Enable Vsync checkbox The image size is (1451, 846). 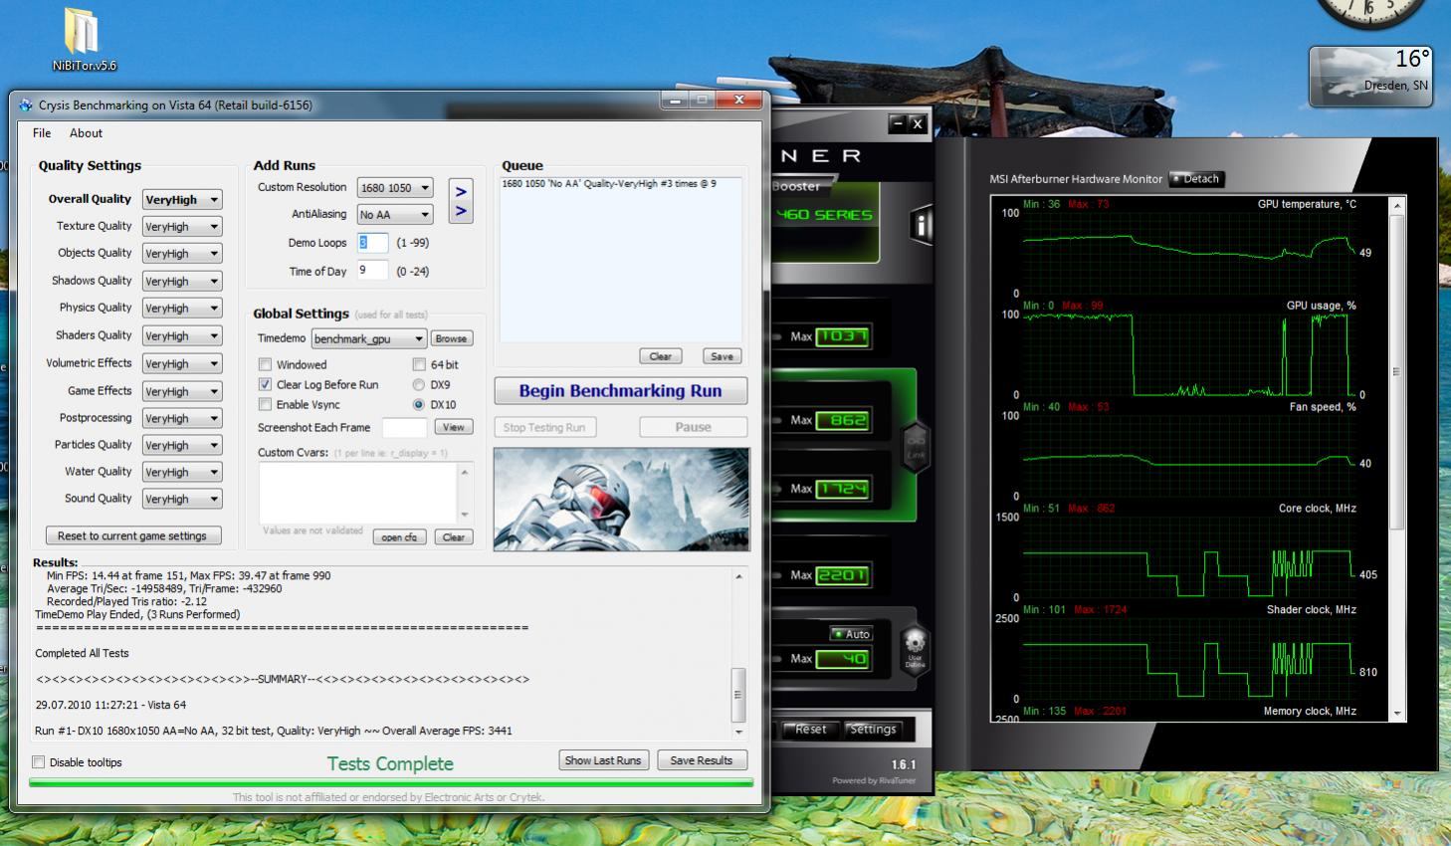point(265,404)
